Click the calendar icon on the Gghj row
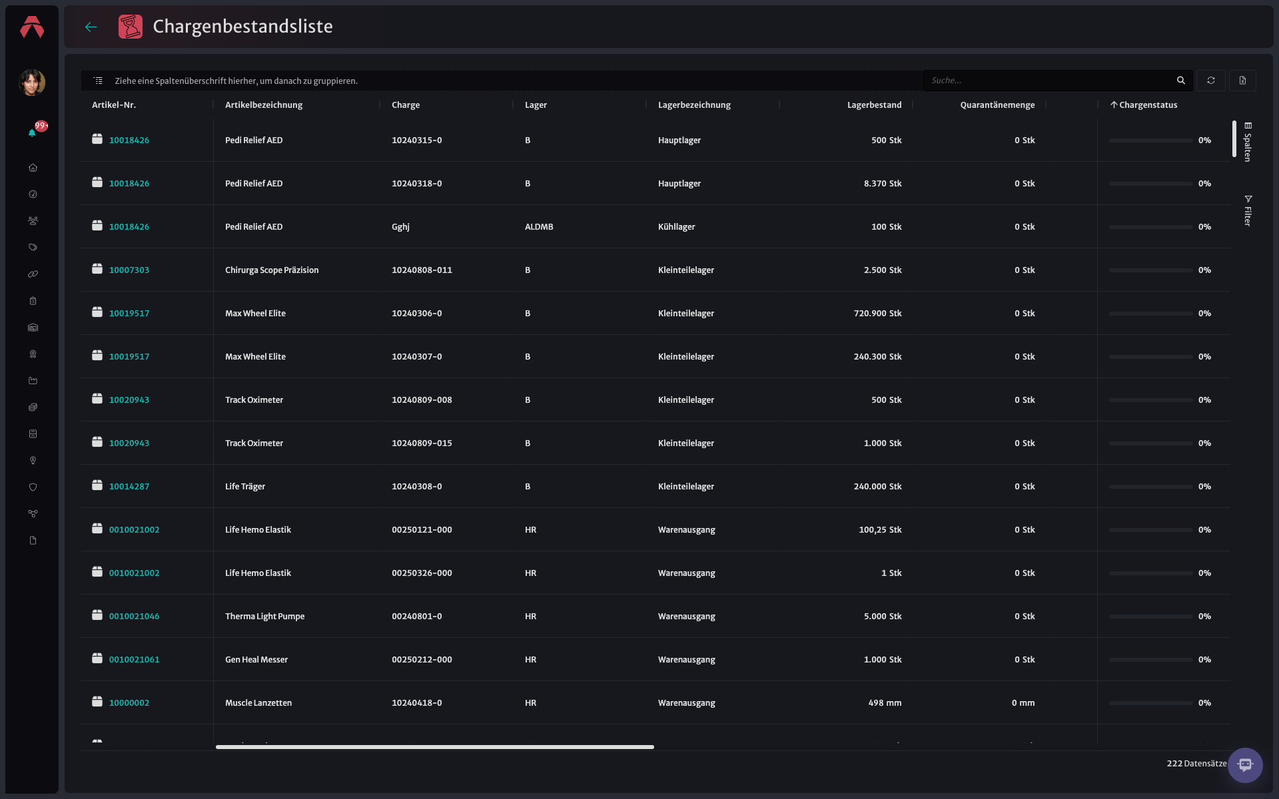The height and width of the screenshot is (799, 1279). click(x=97, y=226)
